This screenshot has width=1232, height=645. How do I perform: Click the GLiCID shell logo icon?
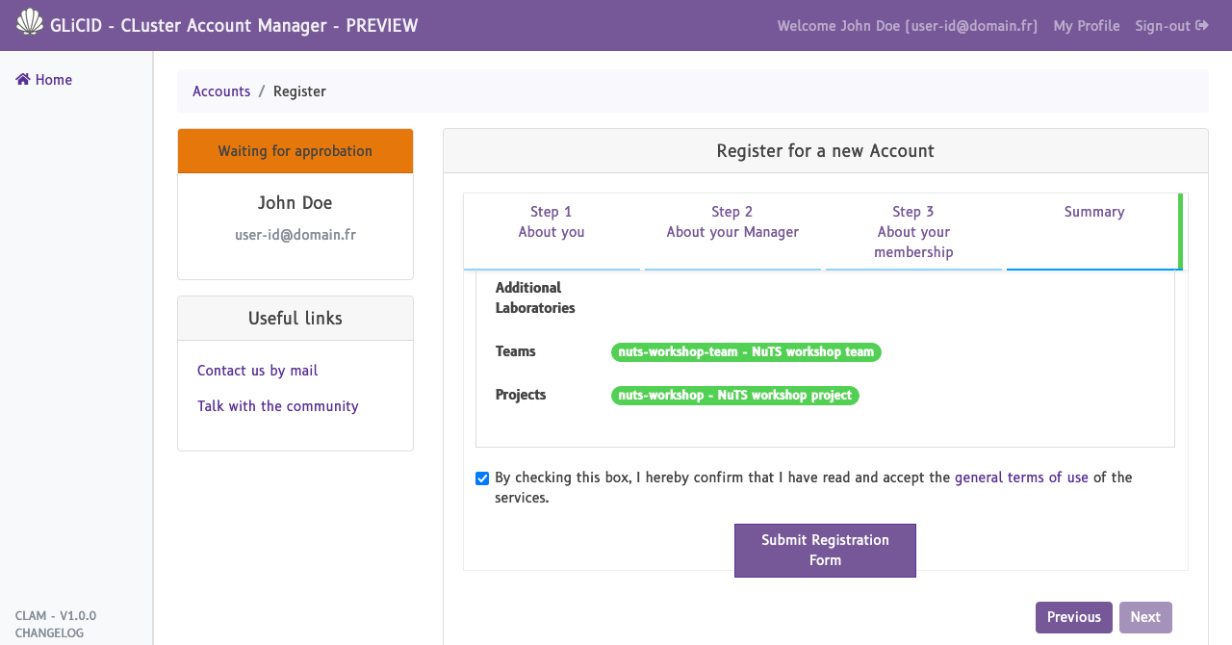[x=30, y=22]
